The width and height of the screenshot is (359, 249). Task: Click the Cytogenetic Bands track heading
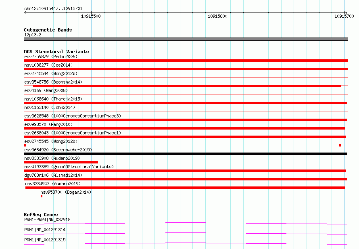tap(48, 30)
